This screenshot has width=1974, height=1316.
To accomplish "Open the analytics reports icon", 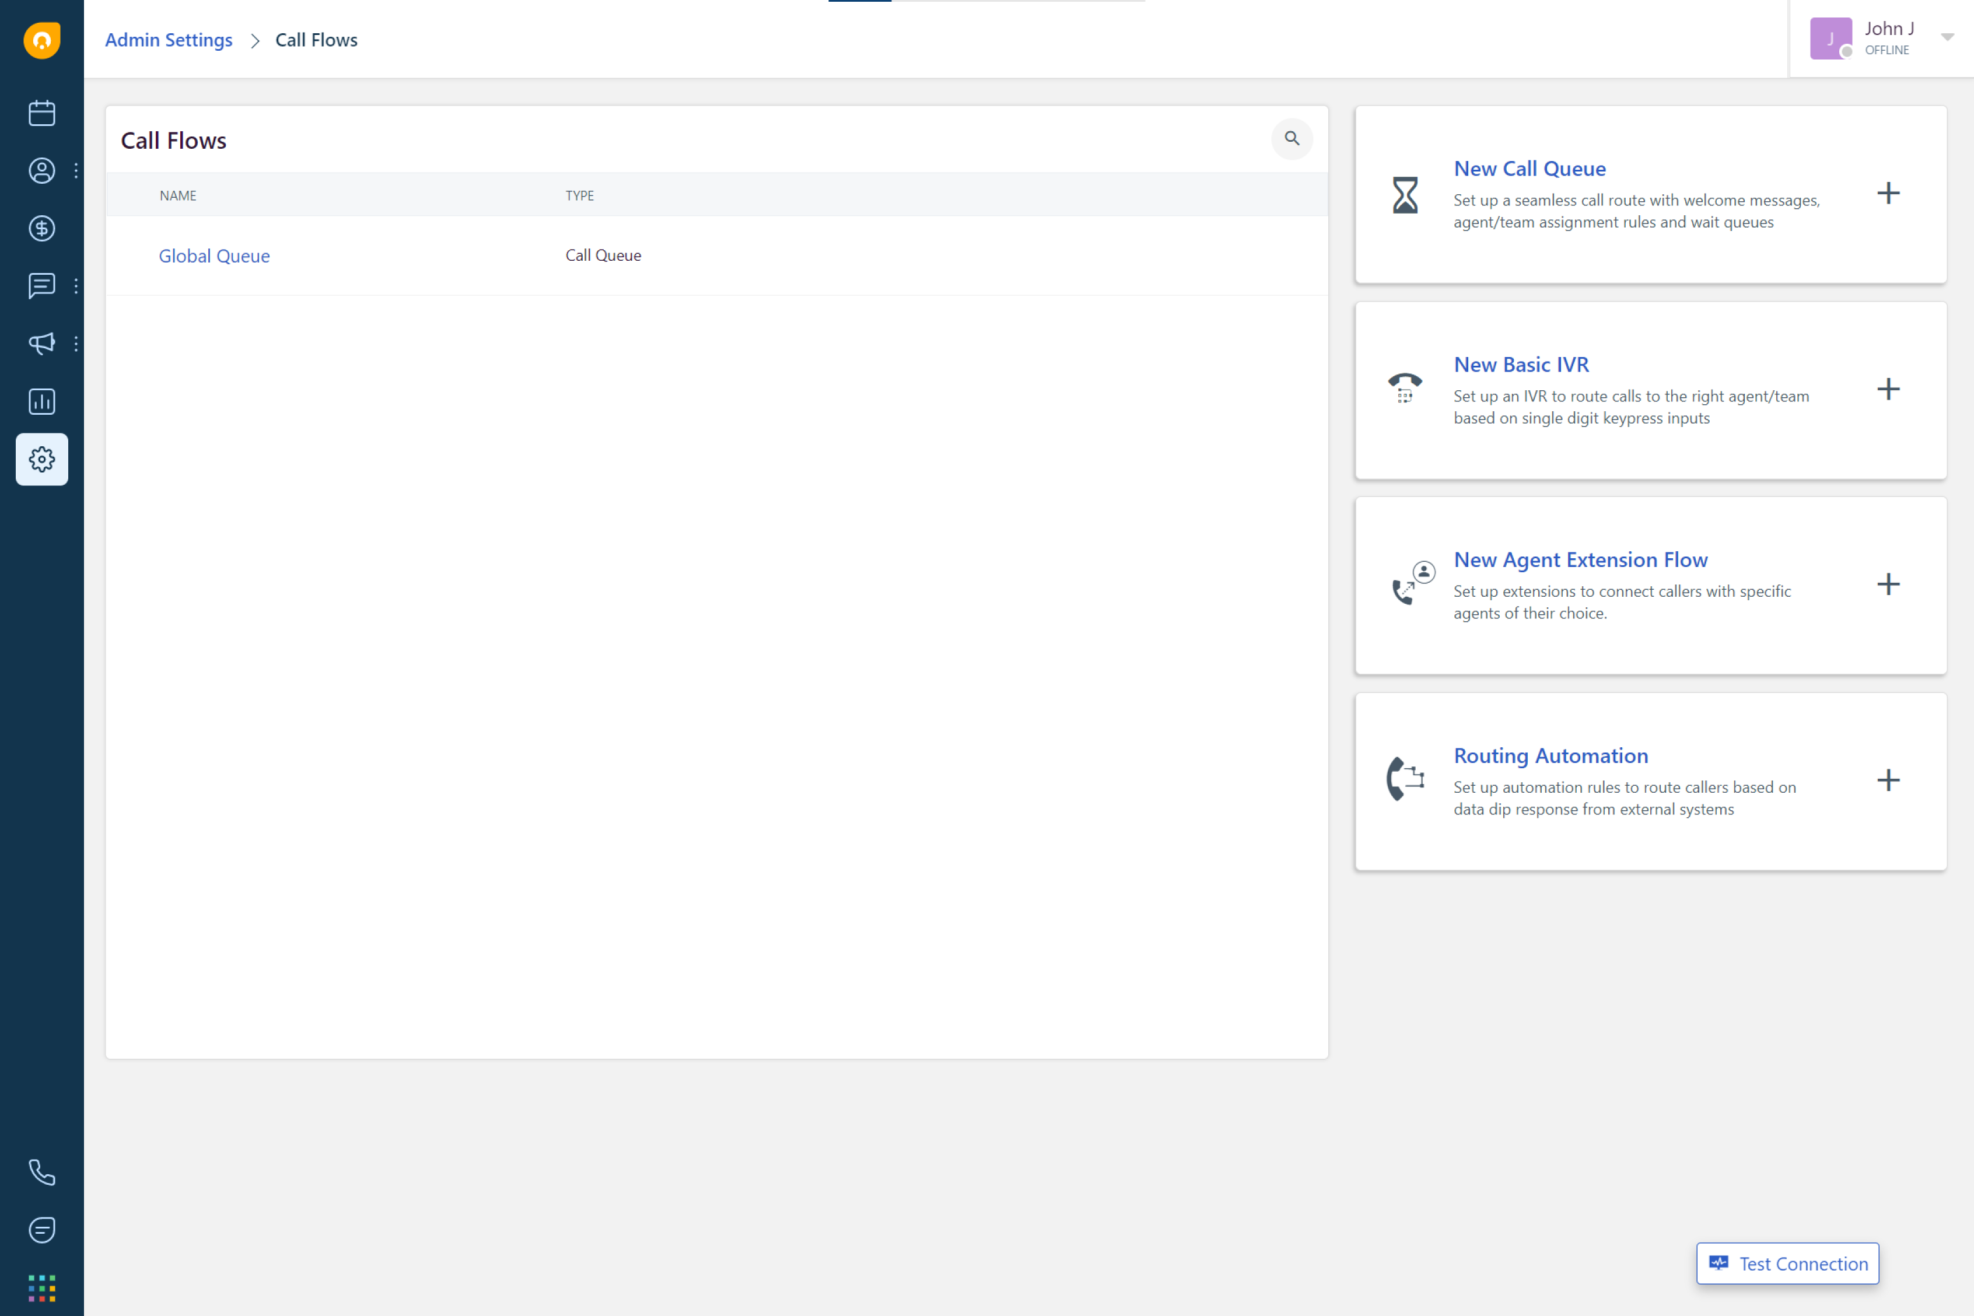I will point(42,401).
